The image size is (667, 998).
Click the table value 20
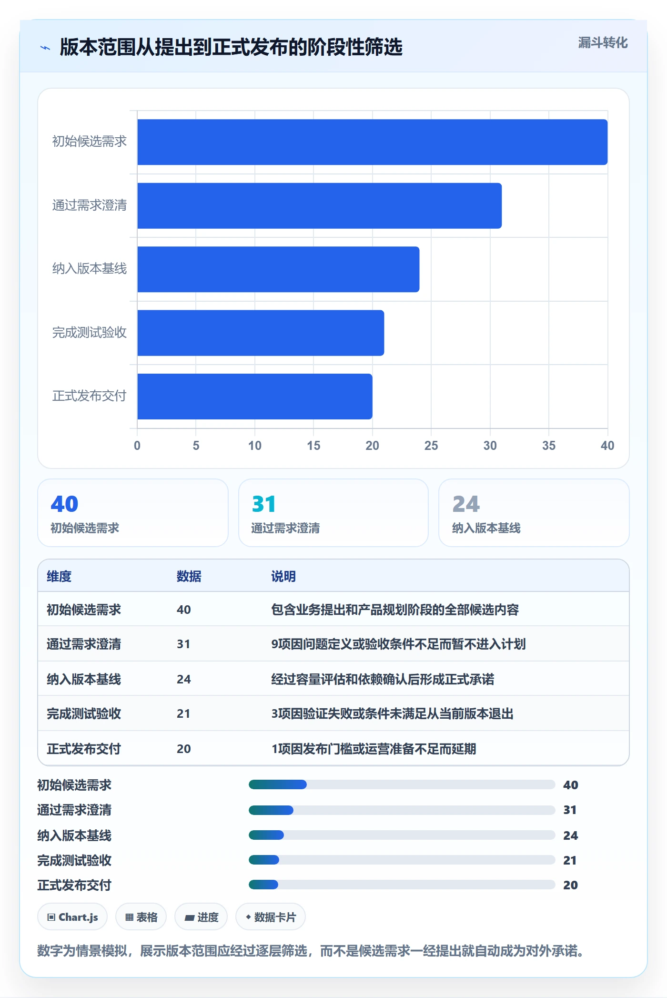click(184, 749)
